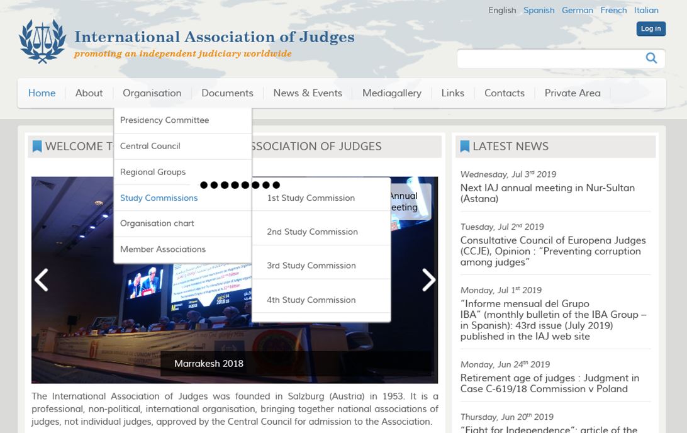This screenshot has width=687, height=433.
Task: Open the Links menu item
Action: click(452, 93)
